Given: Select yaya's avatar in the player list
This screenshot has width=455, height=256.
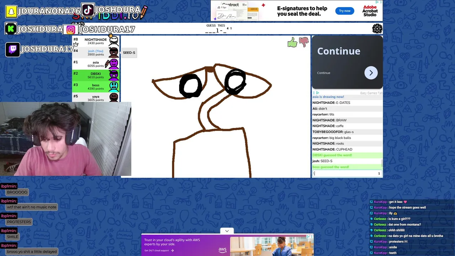Looking at the screenshot, I should [114, 97].
